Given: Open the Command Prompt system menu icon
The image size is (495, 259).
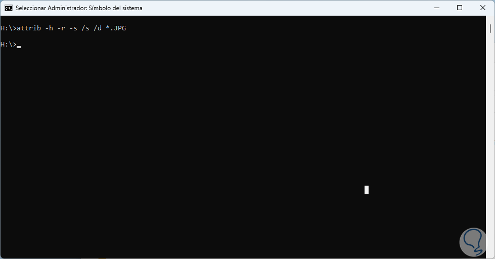Looking at the screenshot, I should [9, 8].
